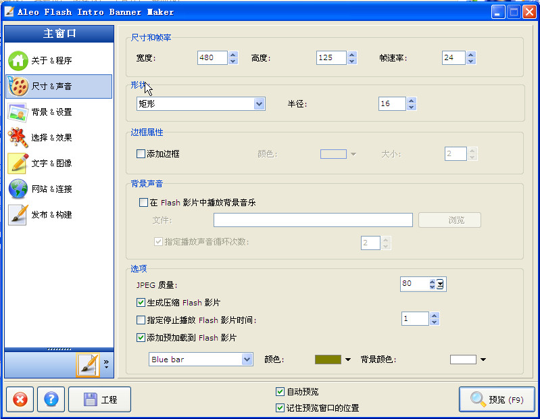540x419 pixels.
Task: Click olive preloader 颜色 swatch
Action: 328,360
